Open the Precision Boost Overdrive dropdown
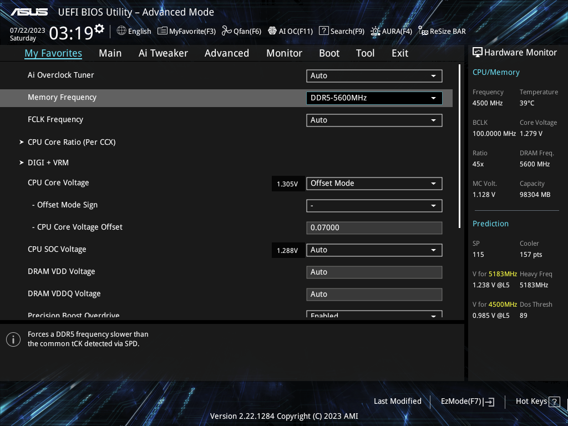The height and width of the screenshot is (426, 568). click(374, 314)
